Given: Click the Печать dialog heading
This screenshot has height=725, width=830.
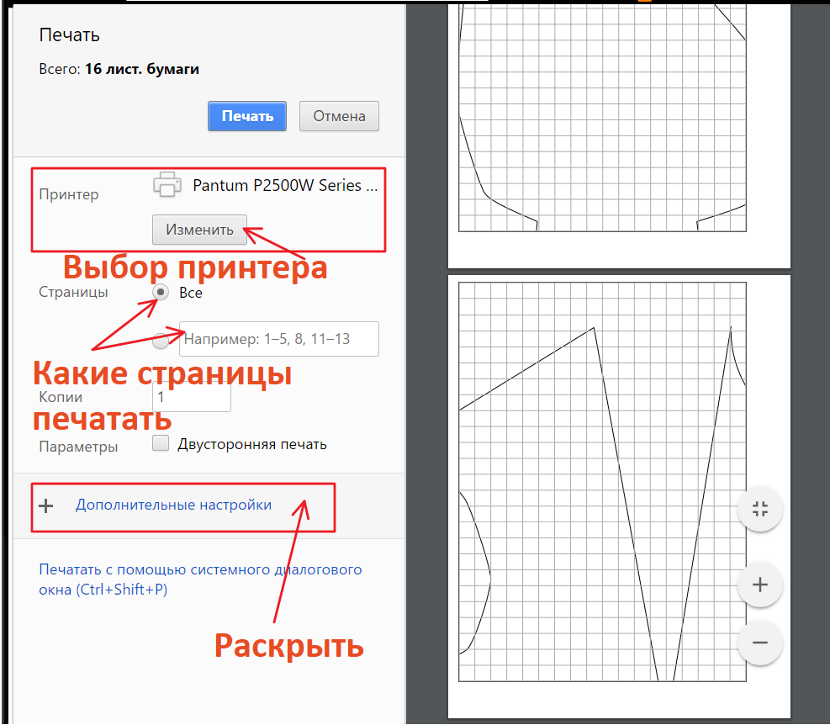Looking at the screenshot, I should click(69, 35).
